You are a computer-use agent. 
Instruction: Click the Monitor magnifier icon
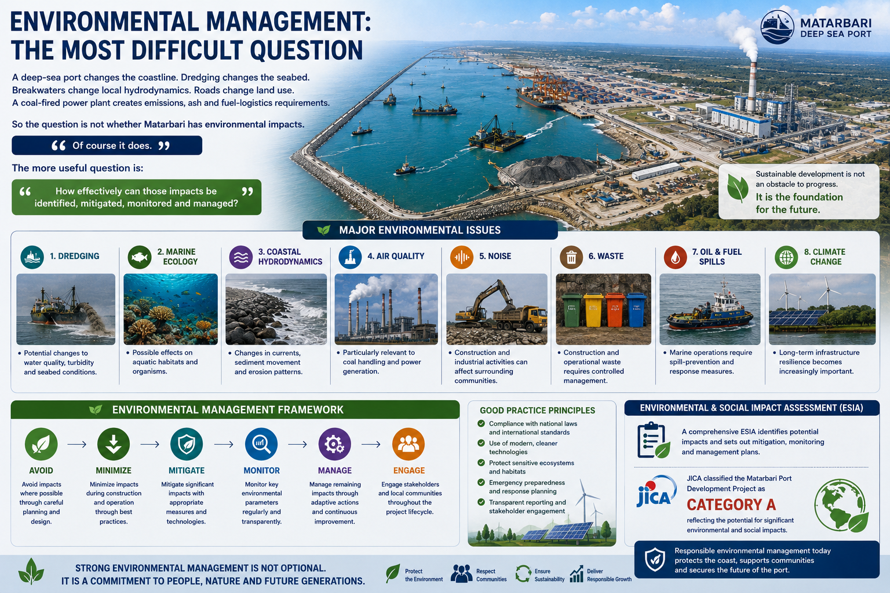[x=261, y=444]
